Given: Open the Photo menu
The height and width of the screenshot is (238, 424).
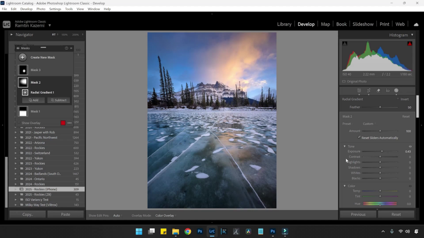Looking at the screenshot, I should 41,9.
